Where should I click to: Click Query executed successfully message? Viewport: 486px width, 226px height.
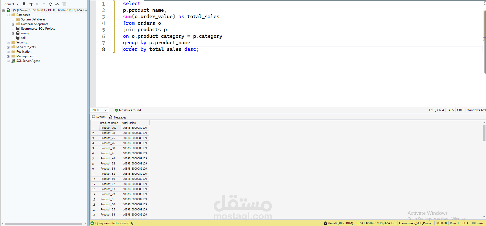point(115,223)
